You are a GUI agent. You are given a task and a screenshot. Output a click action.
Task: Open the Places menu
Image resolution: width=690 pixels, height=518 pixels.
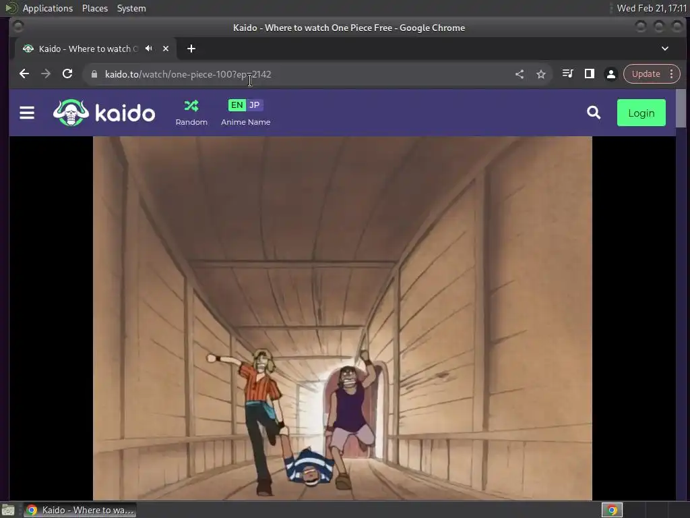[94, 8]
